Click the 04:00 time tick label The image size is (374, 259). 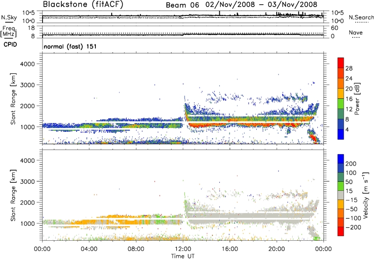[x=89, y=249]
